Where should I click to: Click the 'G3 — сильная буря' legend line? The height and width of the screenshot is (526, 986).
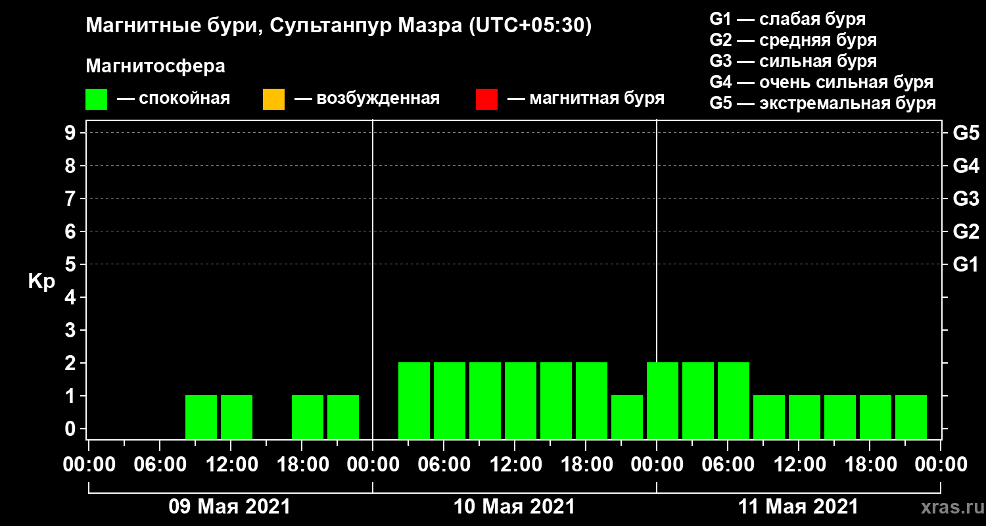click(x=793, y=61)
